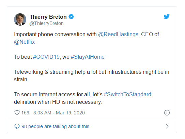Open Thierry Breton's profile picture

20,19
